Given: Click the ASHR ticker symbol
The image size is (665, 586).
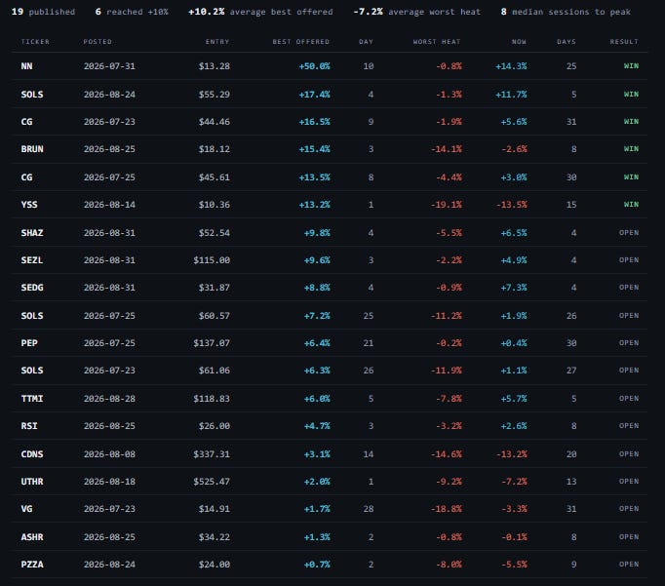Looking at the screenshot, I should 32,537.
